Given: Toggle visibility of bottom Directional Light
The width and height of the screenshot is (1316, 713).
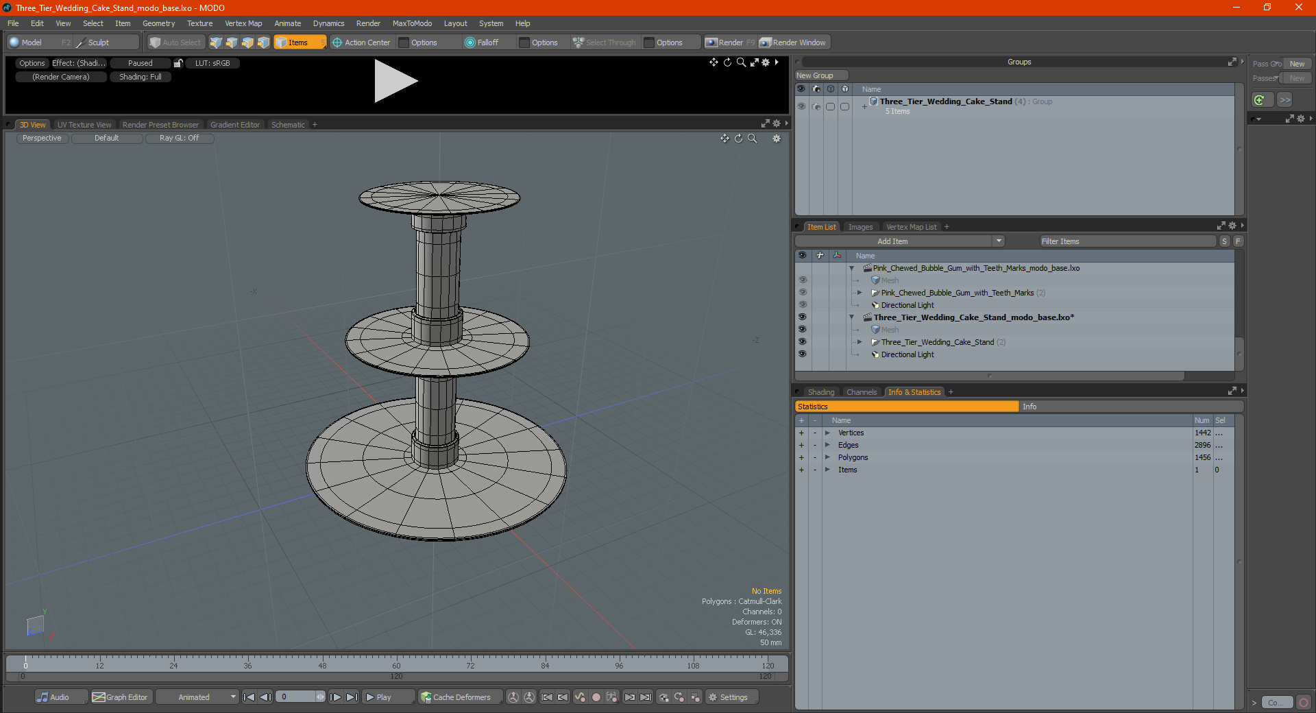Looking at the screenshot, I should (x=803, y=354).
